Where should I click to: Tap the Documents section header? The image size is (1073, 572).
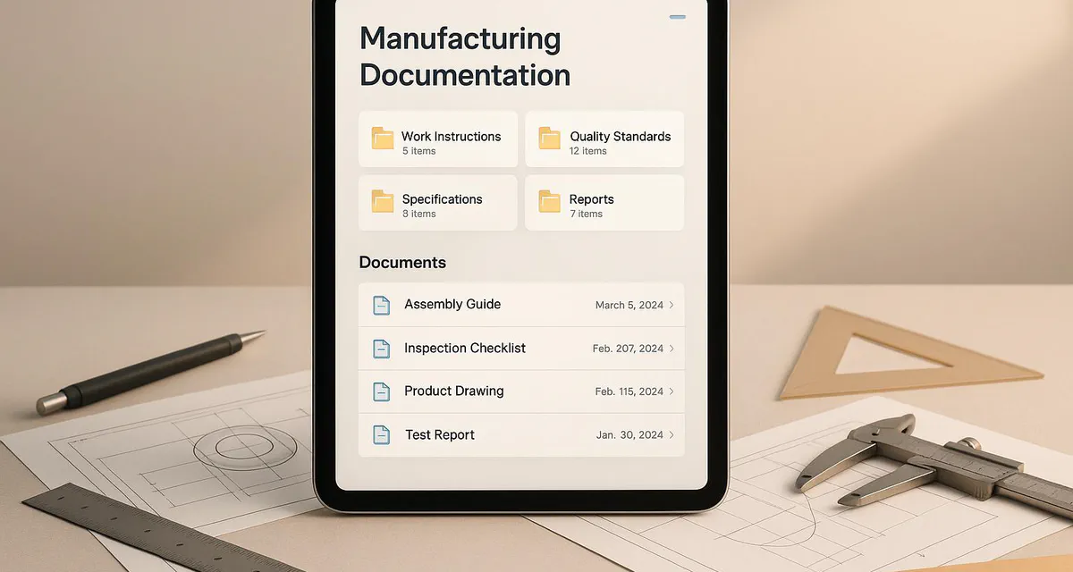pyautogui.click(x=402, y=262)
